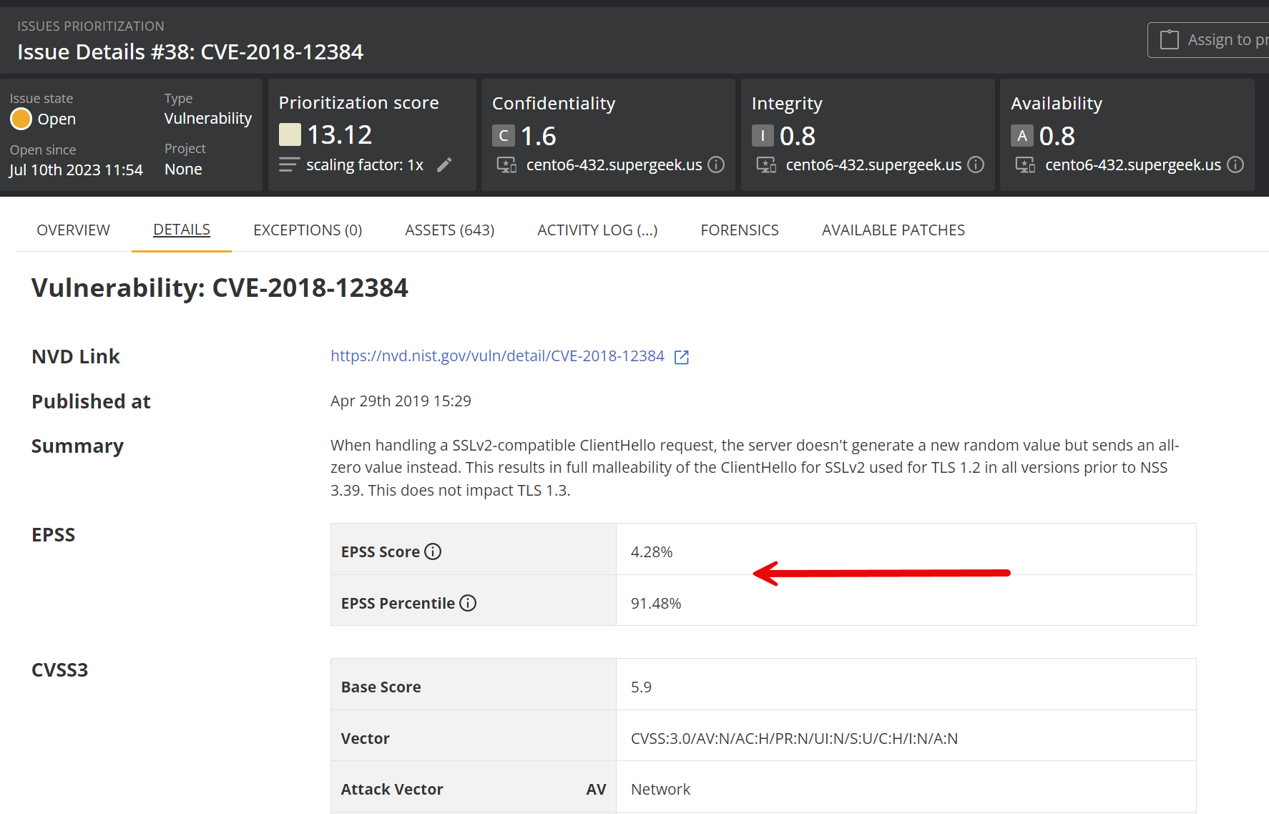Image resolution: width=1269 pixels, height=814 pixels.
Task: Open the Assets (643) tab
Action: tap(449, 230)
